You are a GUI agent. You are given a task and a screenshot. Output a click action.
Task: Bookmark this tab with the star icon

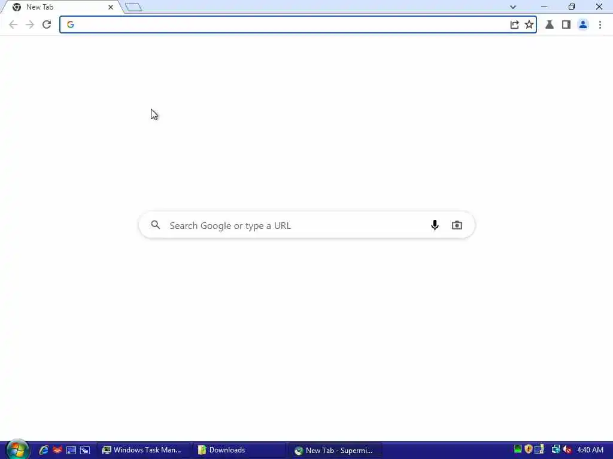529,25
